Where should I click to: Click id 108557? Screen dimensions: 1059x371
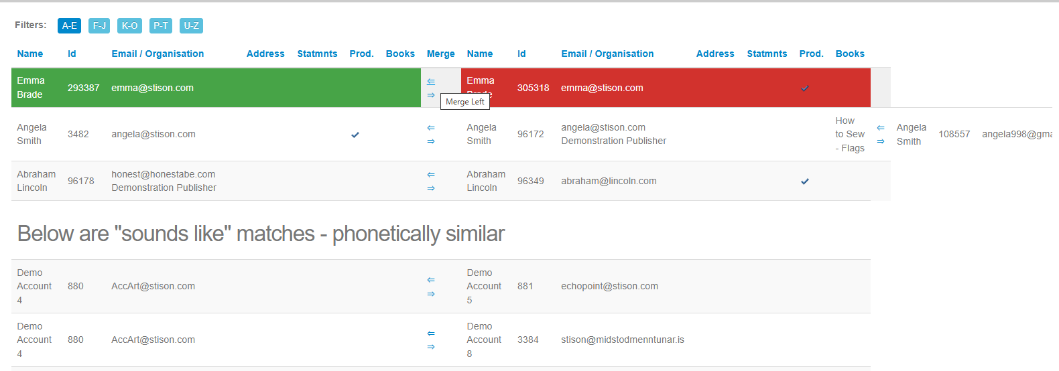pyautogui.click(x=954, y=134)
